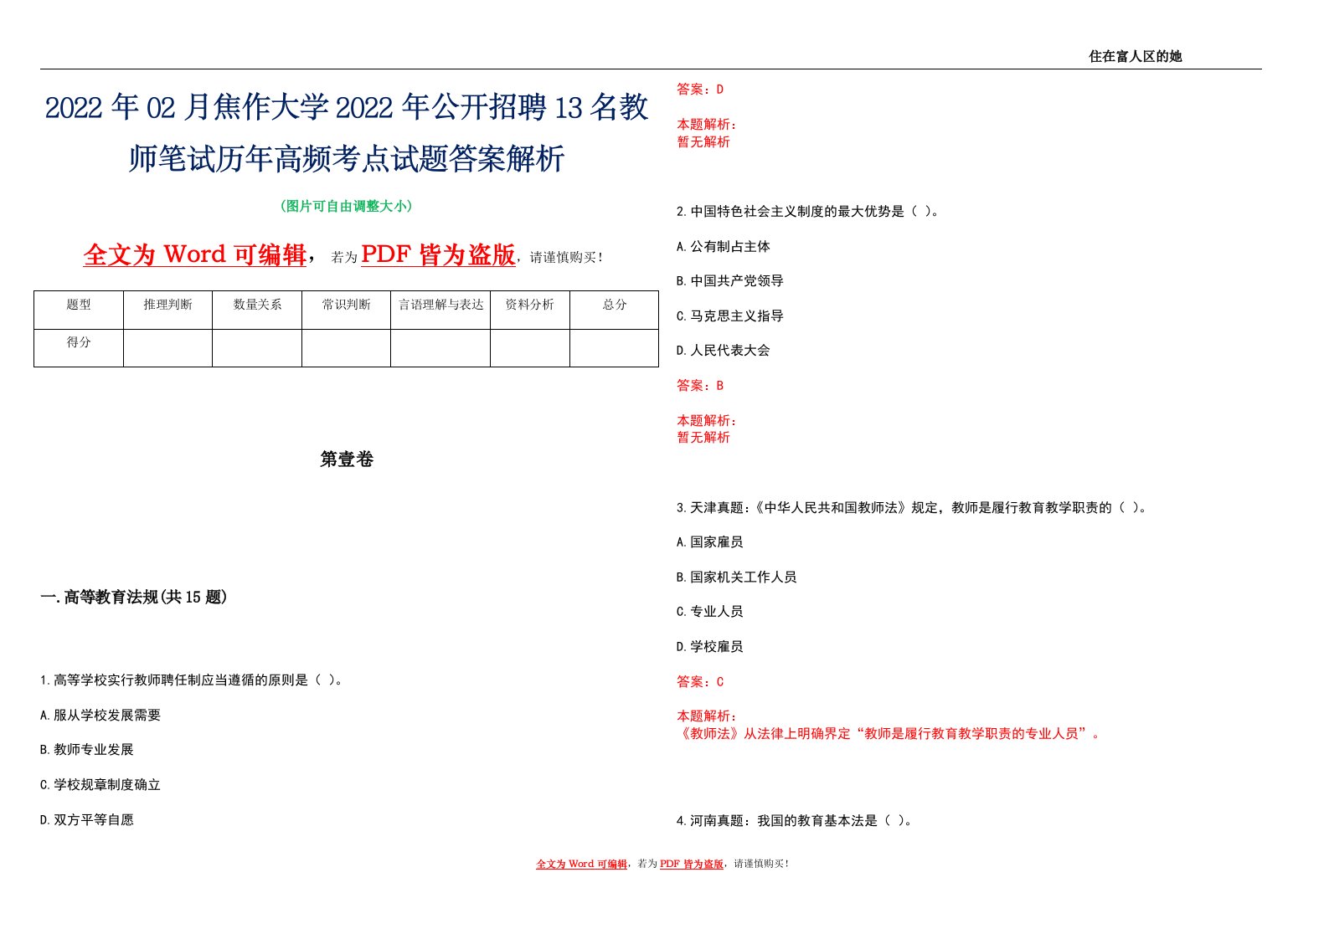Select the title line 2022年02月焦作大学2022年公开招聘13名教

tap(347, 108)
